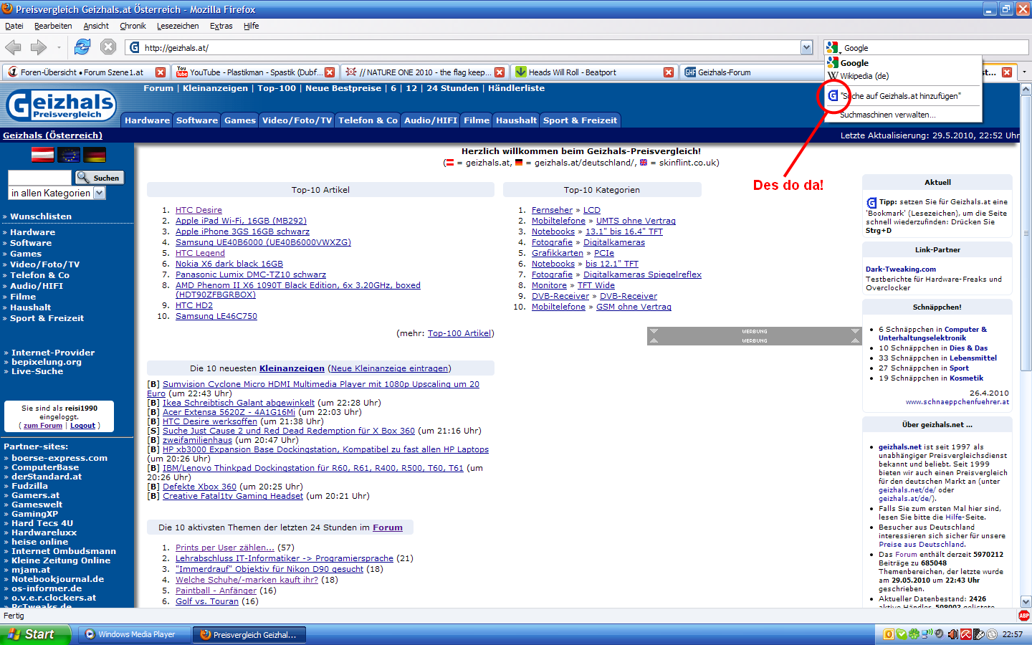Open the address bar history dropdown
1032x645 pixels.
[806, 47]
